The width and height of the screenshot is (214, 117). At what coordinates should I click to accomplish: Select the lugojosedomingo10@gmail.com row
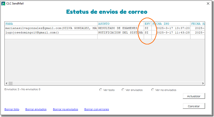(51, 33)
